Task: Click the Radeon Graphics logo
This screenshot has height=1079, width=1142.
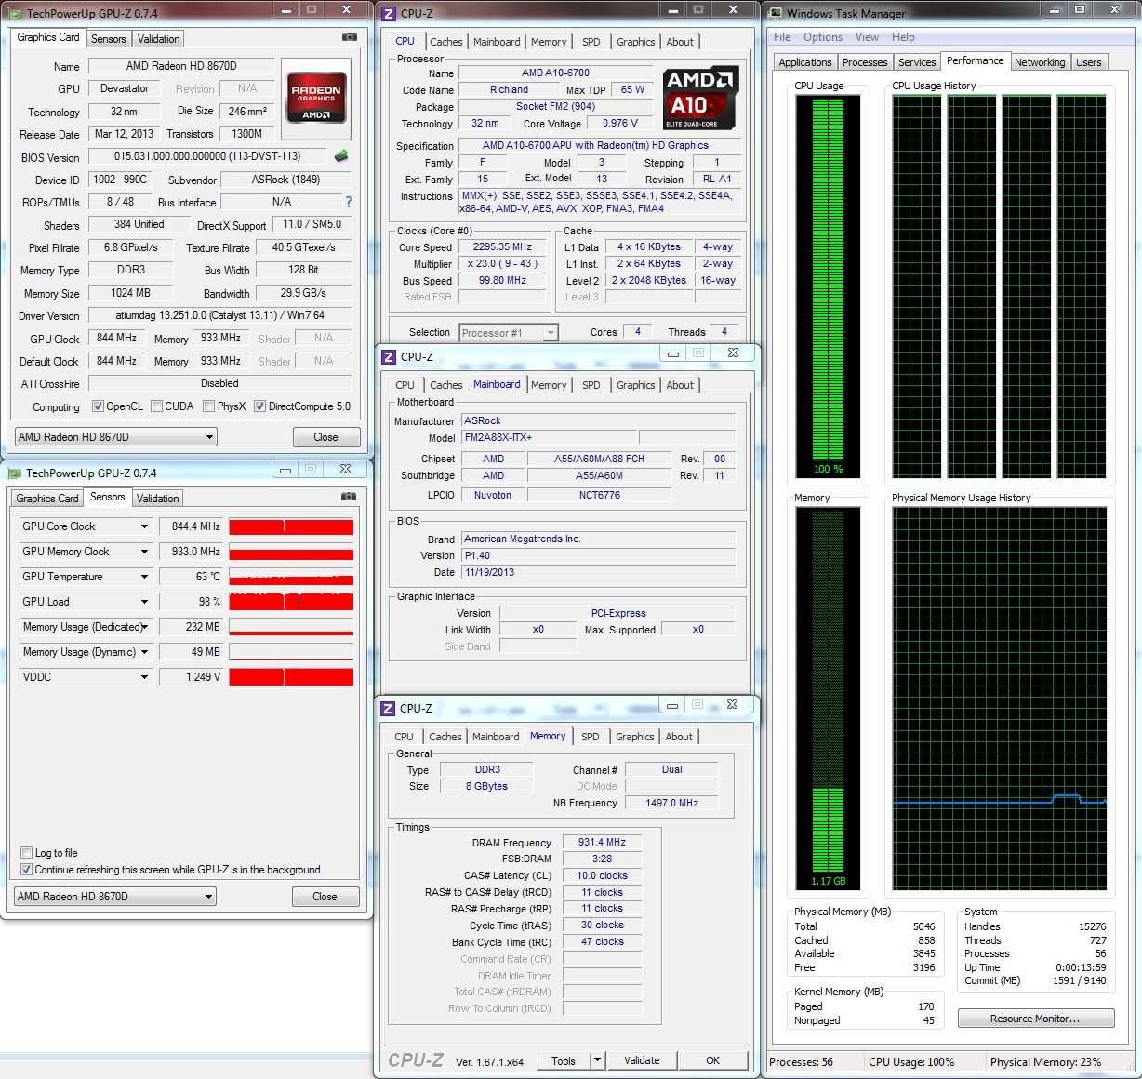Action: pos(316,98)
